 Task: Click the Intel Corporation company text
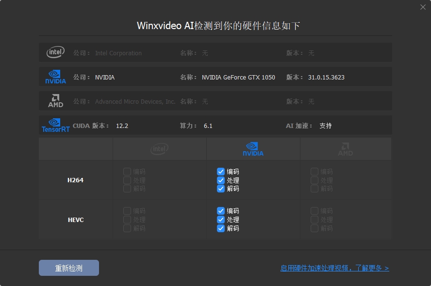pyautogui.click(x=118, y=53)
